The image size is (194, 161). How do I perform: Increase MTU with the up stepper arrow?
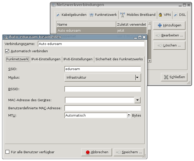[x=129, y=114]
